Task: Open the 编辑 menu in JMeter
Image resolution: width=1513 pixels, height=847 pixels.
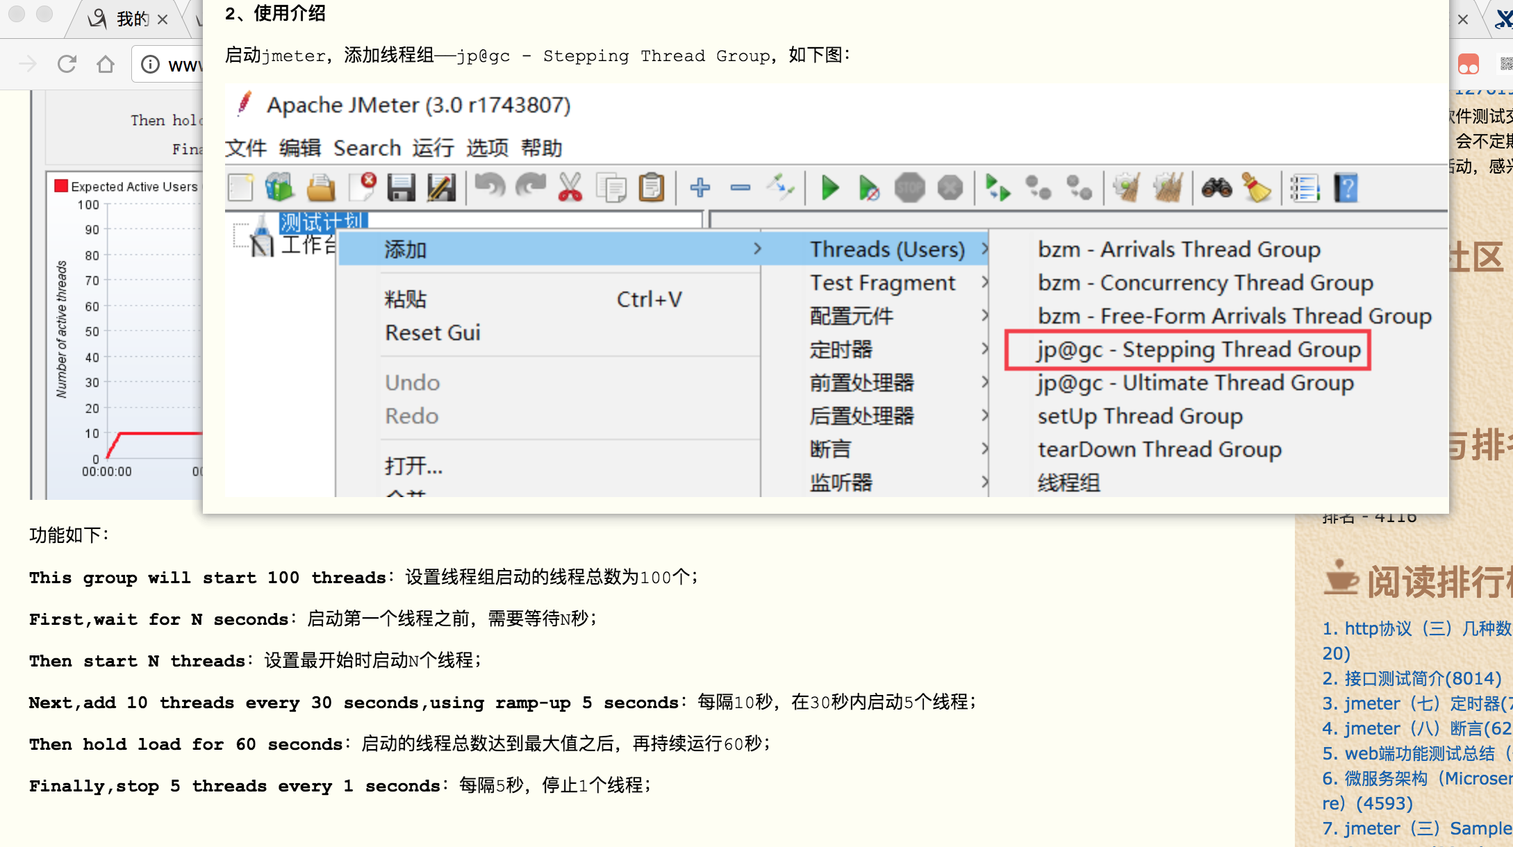Action: pyautogui.click(x=300, y=148)
